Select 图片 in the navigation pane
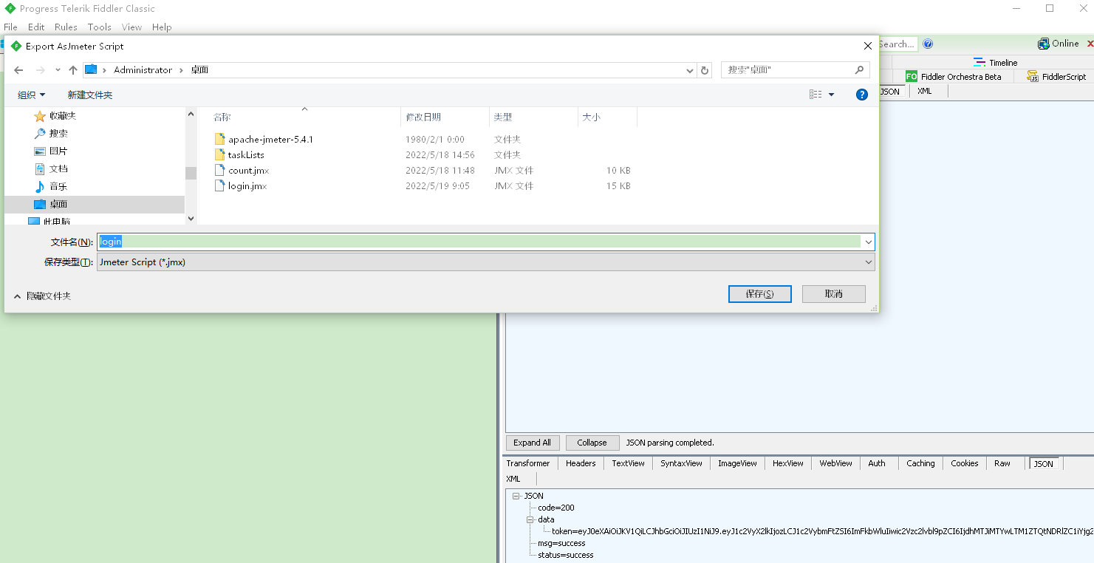The height and width of the screenshot is (563, 1094). (x=58, y=151)
